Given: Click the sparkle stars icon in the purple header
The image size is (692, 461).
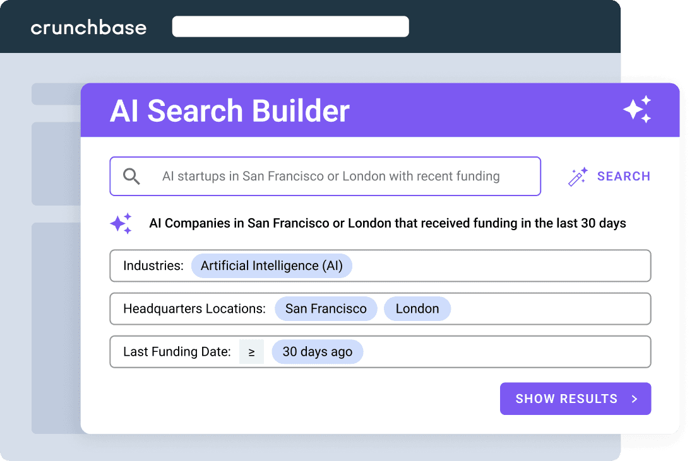Looking at the screenshot, I should (x=637, y=109).
